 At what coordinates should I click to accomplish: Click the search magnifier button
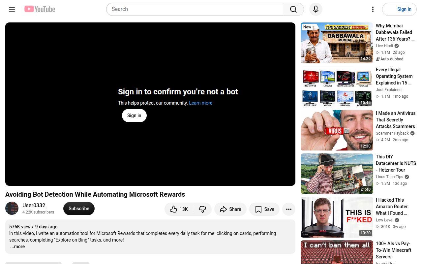coord(293,9)
